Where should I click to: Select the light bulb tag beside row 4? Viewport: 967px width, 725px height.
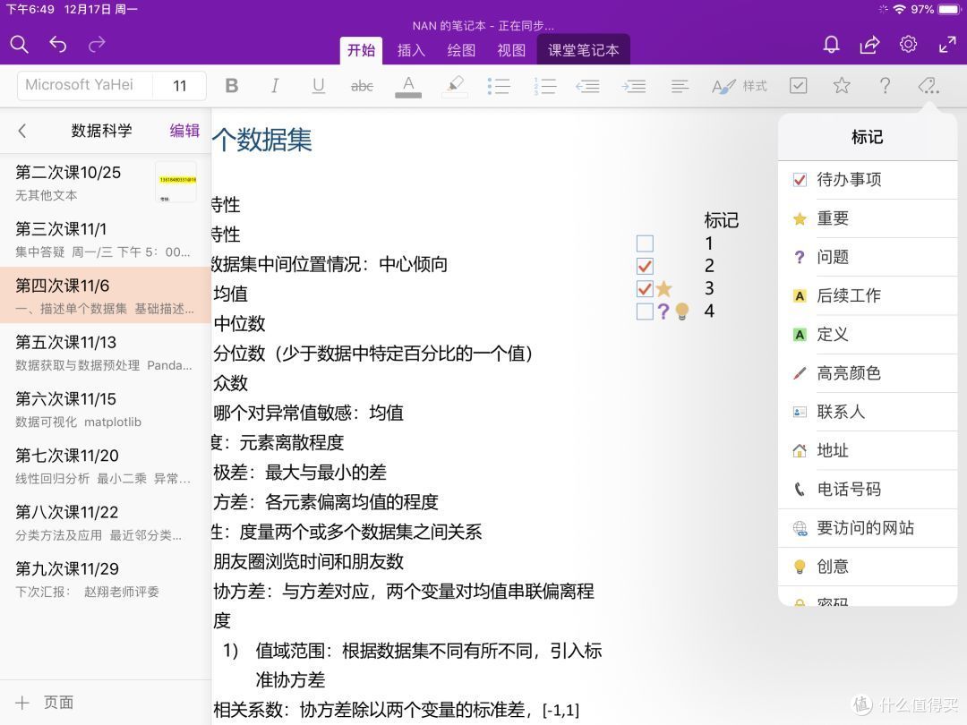682,311
